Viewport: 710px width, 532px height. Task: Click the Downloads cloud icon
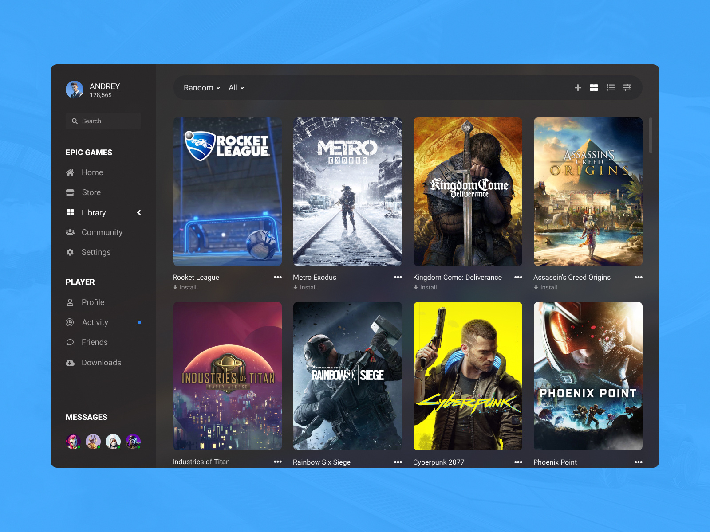point(70,363)
